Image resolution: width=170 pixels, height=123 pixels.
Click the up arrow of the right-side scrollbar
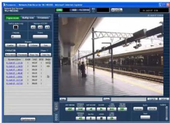167,107
